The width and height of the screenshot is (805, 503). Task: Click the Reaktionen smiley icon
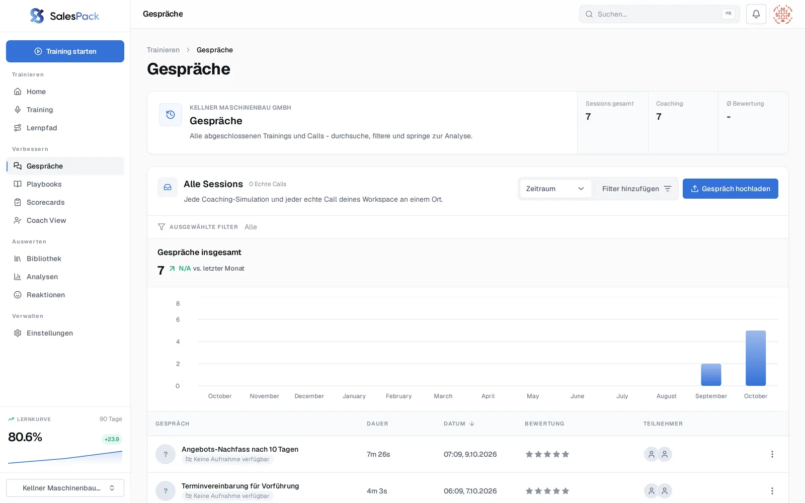pos(18,295)
